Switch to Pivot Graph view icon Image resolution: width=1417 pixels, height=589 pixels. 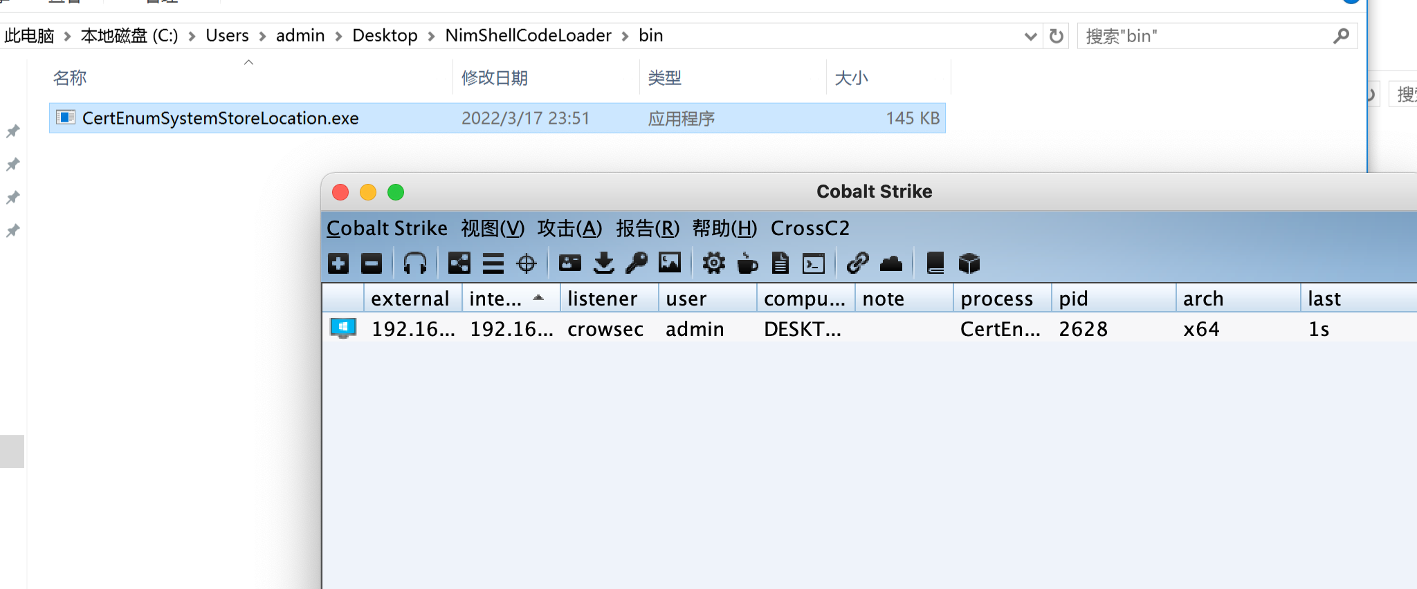(459, 263)
